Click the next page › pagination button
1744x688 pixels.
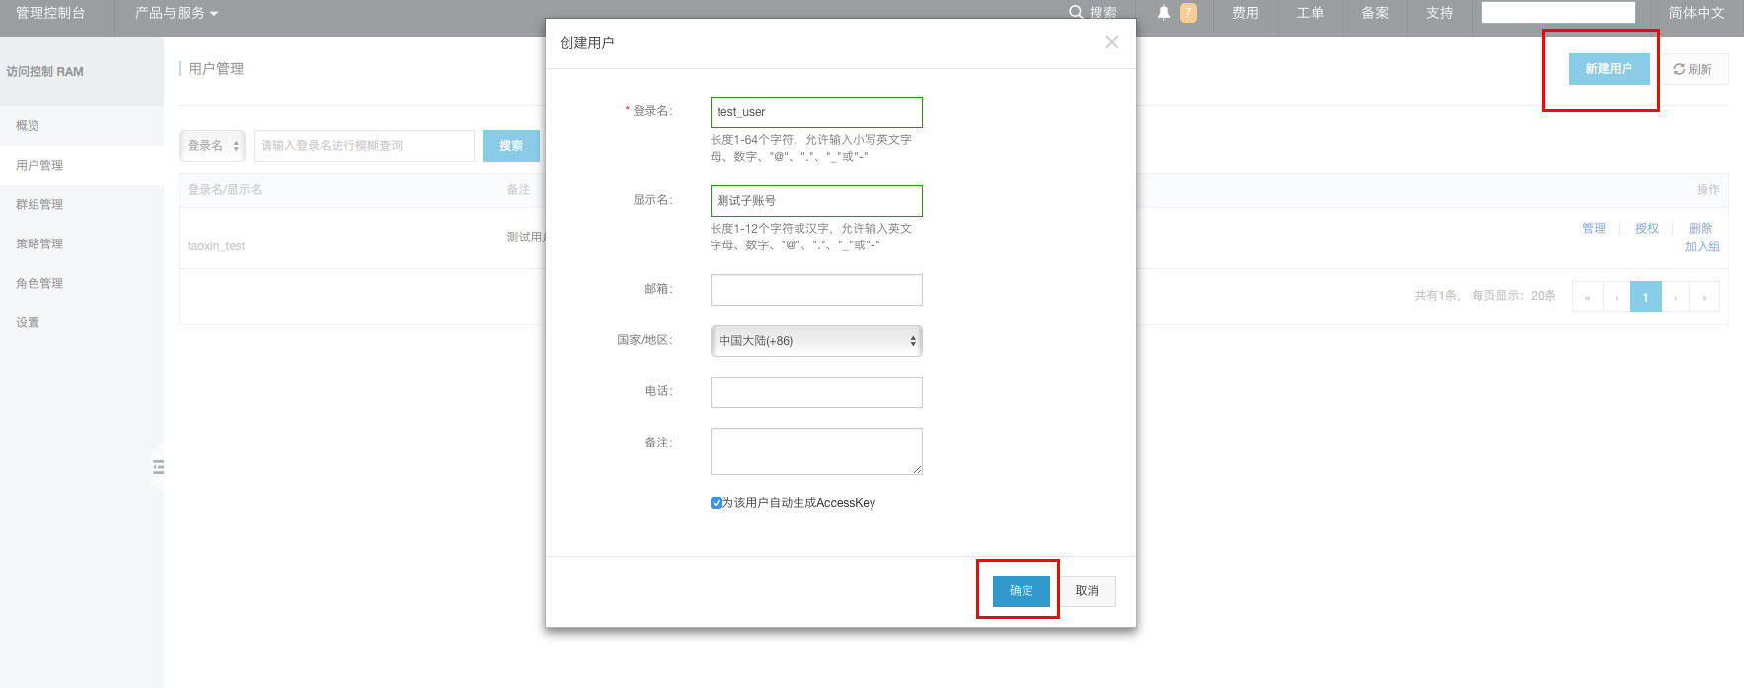pos(1675,297)
